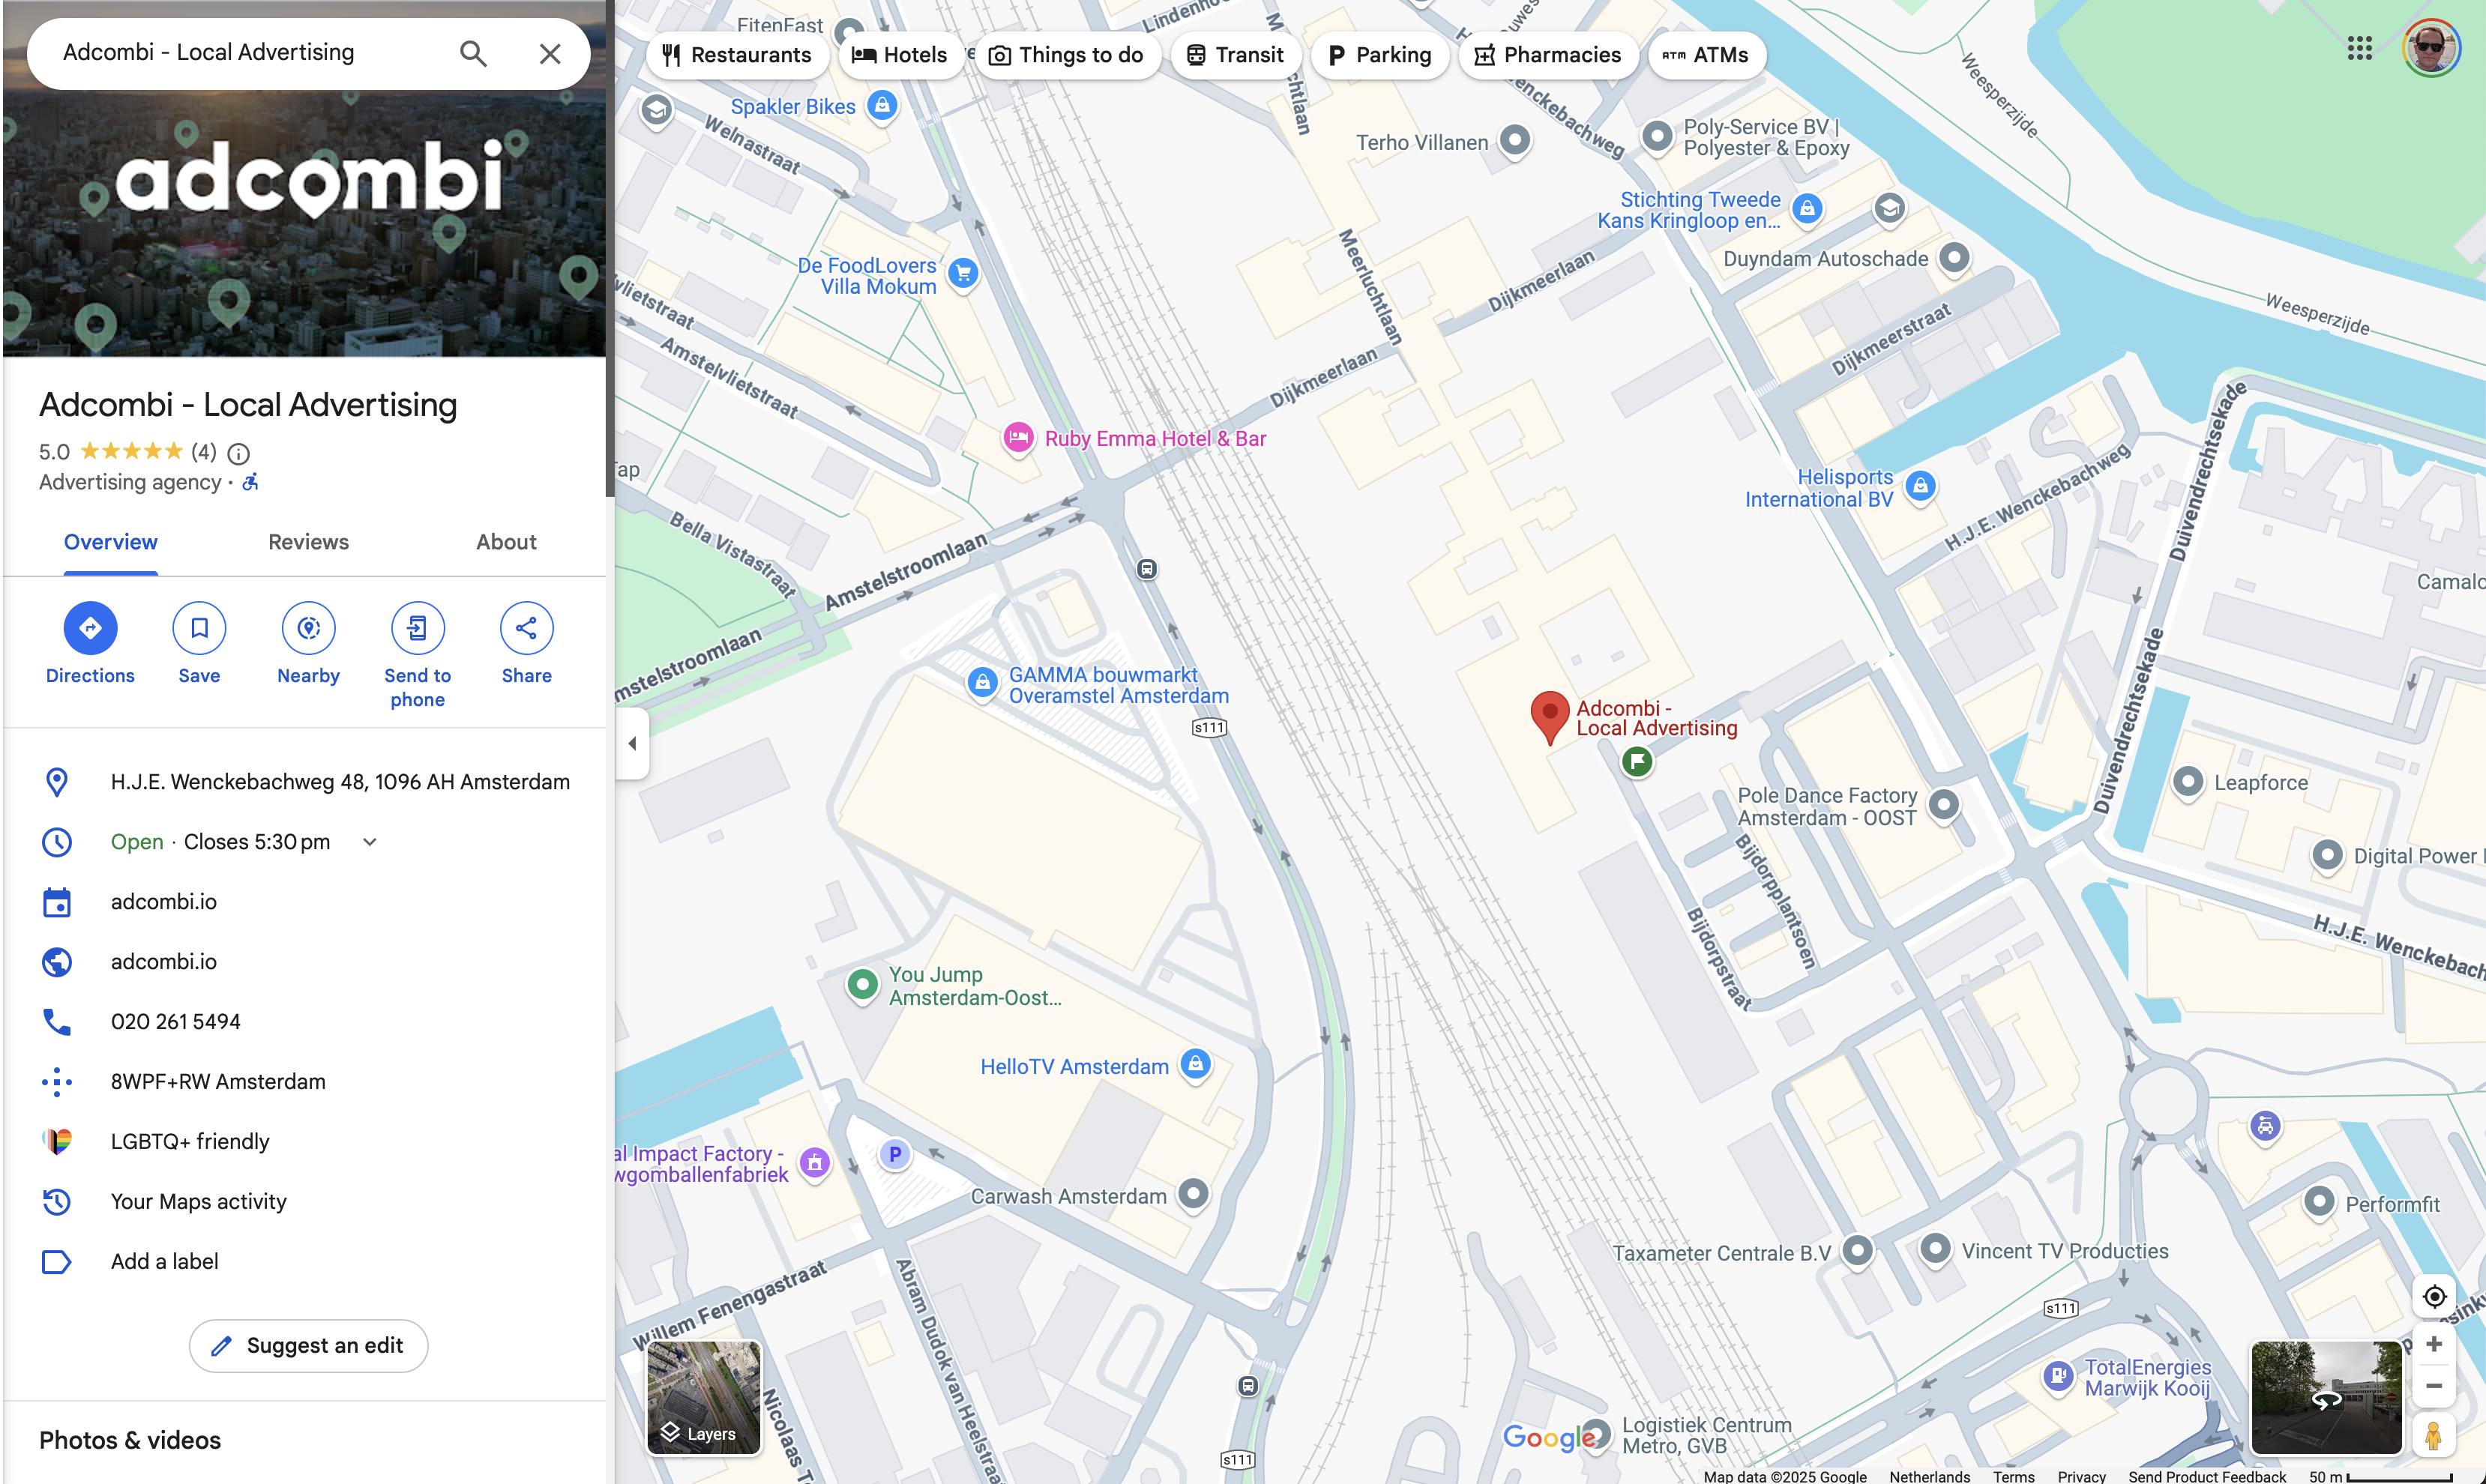Click the Nearby search icon
The width and height of the screenshot is (2486, 1484).
coord(308,628)
